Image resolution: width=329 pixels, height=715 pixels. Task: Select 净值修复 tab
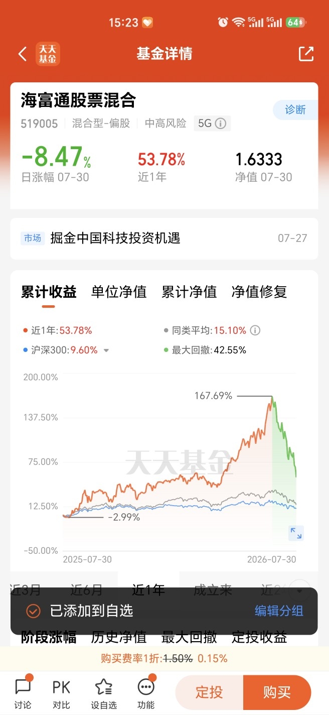[259, 292]
